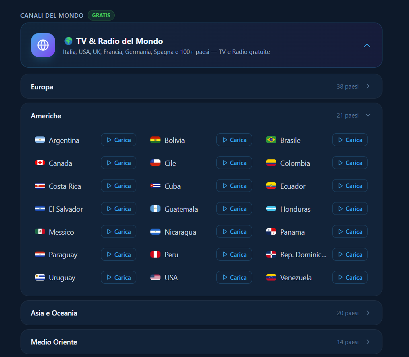The image size is (409, 357).
Task: Expand the Medio Oriente region
Action: tap(201, 342)
